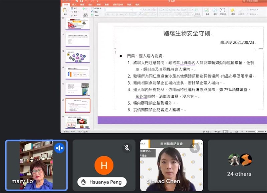This screenshot has height=193, width=267.
Task: Select slide 13 thumbnail with circles diagram
Action: coord(77,56)
